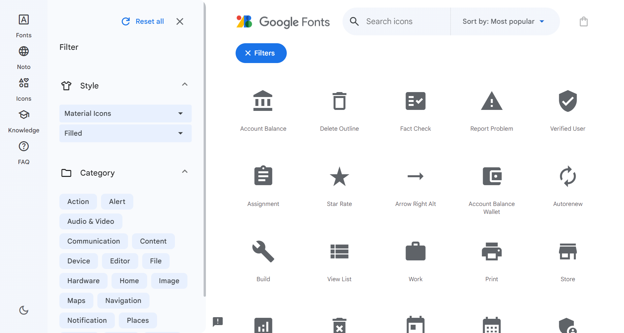Screen dimensions: 624x333
Task: Select the Build wrench icon
Action: pos(263,251)
